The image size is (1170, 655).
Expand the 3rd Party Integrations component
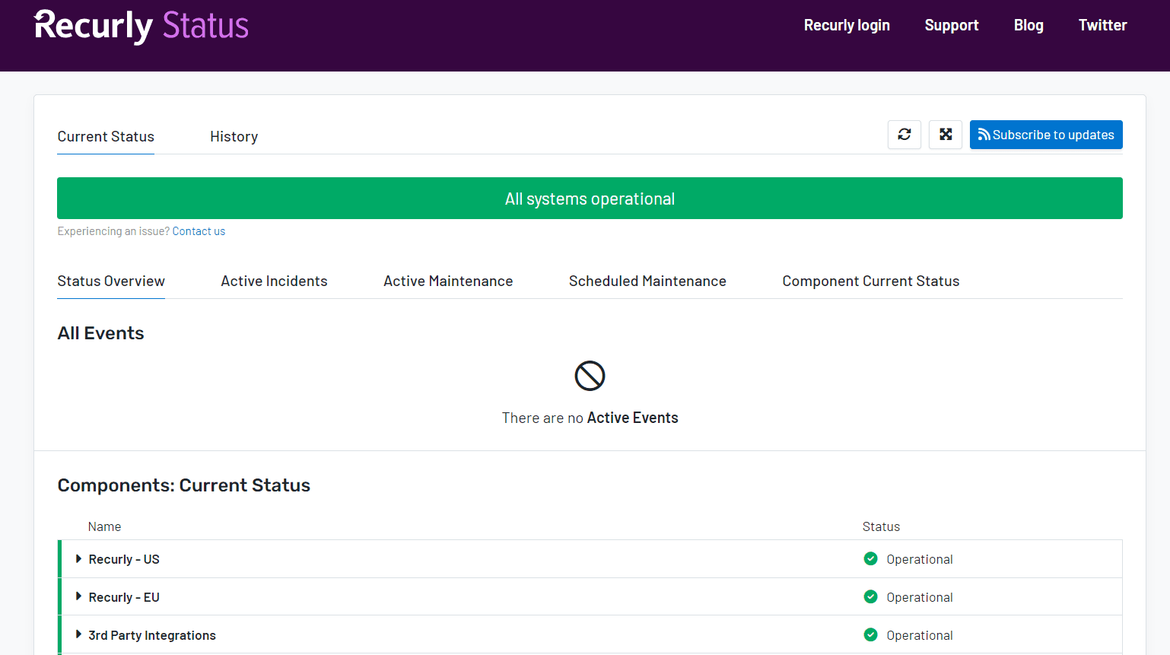[x=78, y=634]
